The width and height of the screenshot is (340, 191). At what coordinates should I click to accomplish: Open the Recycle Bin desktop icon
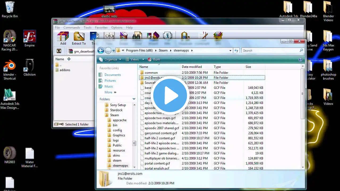click(x=10, y=10)
